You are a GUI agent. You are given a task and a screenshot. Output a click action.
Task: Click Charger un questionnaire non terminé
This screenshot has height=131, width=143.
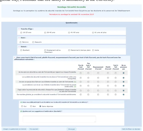(x=15, y=129)
